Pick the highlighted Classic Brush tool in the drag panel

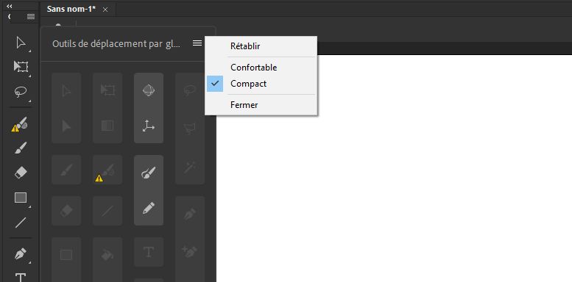point(149,173)
